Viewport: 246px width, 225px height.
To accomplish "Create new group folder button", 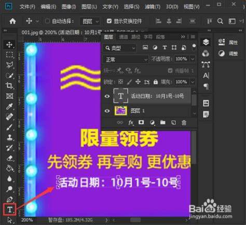I will coord(162,123).
